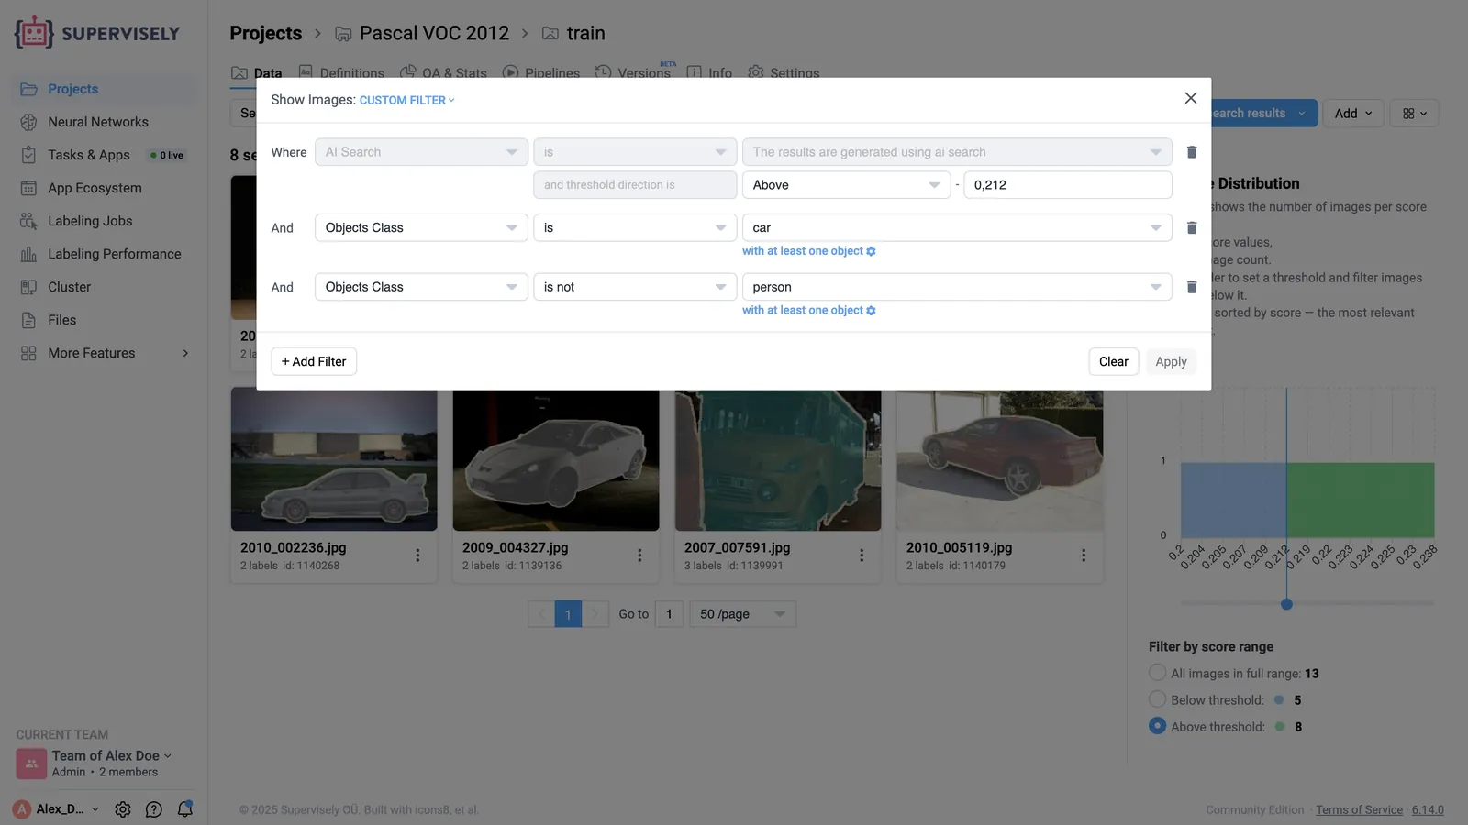
Task: Open options menu for 2010_002236.jpg
Action: click(417, 555)
